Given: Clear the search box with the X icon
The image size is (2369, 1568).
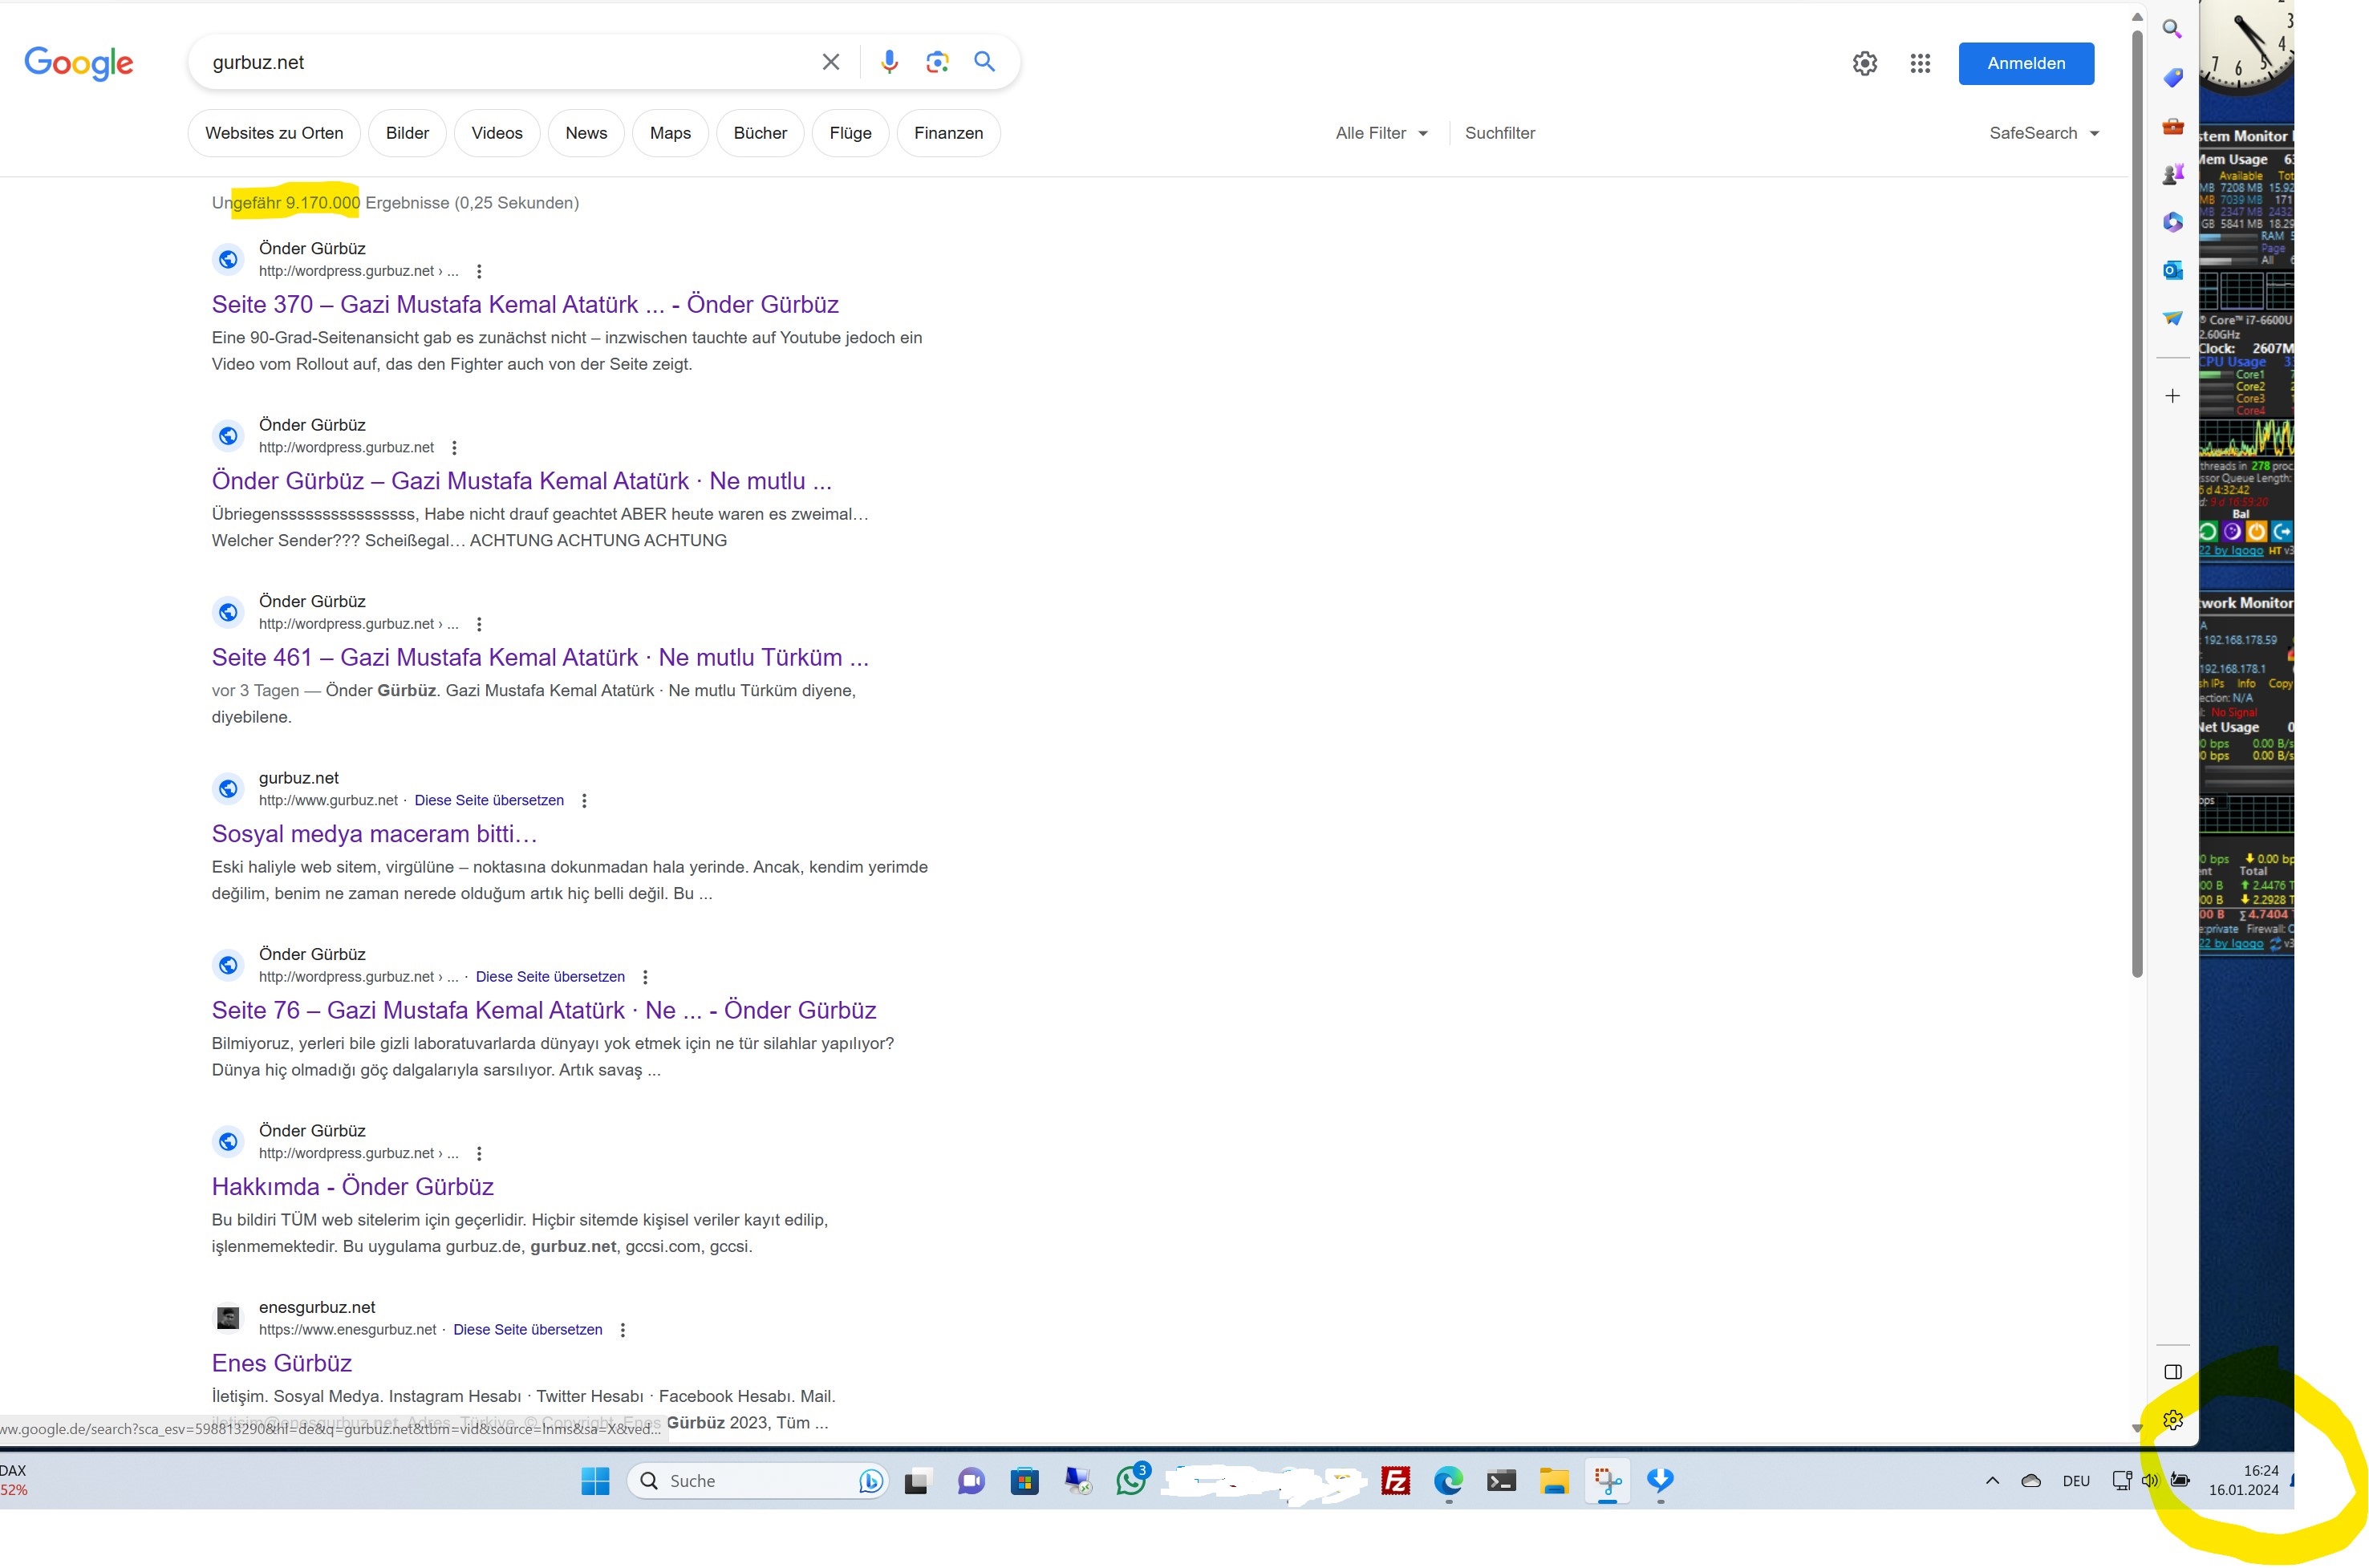Looking at the screenshot, I should [830, 62].
